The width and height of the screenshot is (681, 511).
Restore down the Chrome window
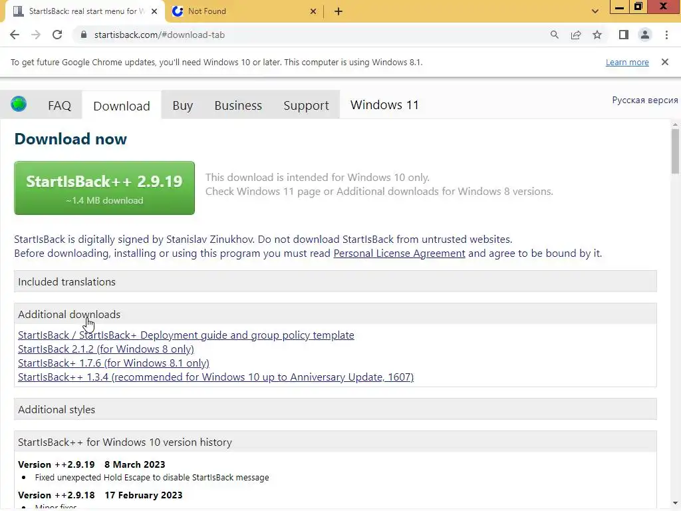[638, 7]
